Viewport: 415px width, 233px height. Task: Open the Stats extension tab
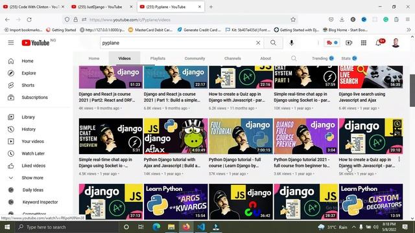pyautogui.click(x=349, y=58)
